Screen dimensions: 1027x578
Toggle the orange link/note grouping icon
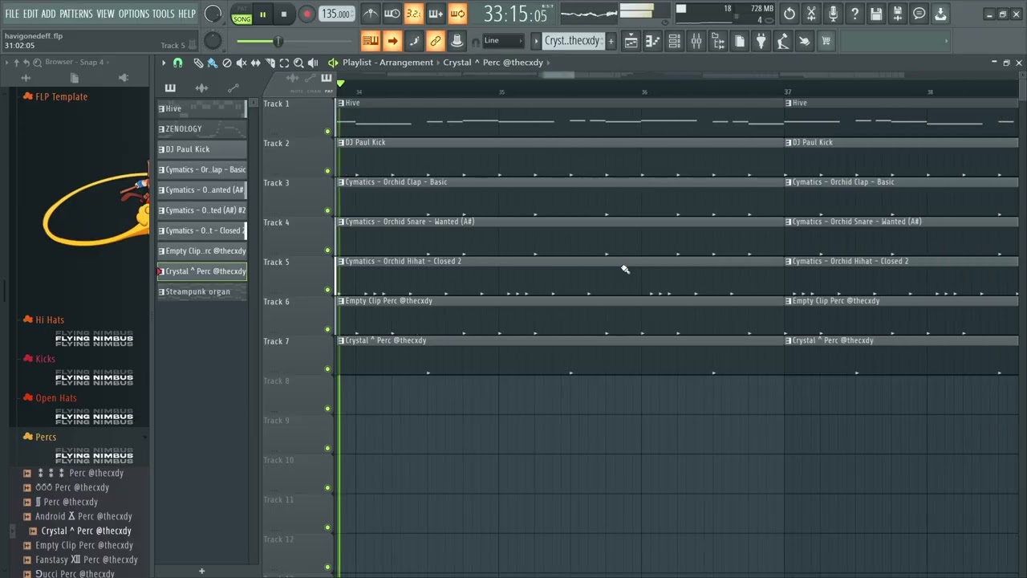[436, 41]
